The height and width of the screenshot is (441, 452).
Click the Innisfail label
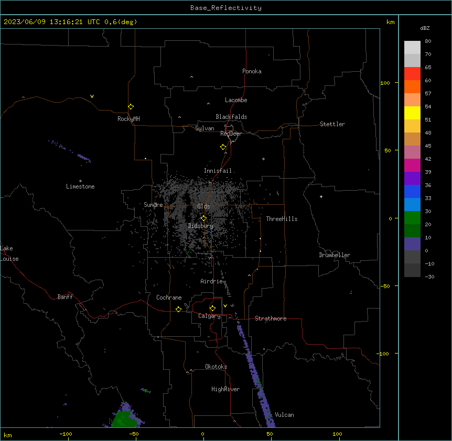coord(218,171)
